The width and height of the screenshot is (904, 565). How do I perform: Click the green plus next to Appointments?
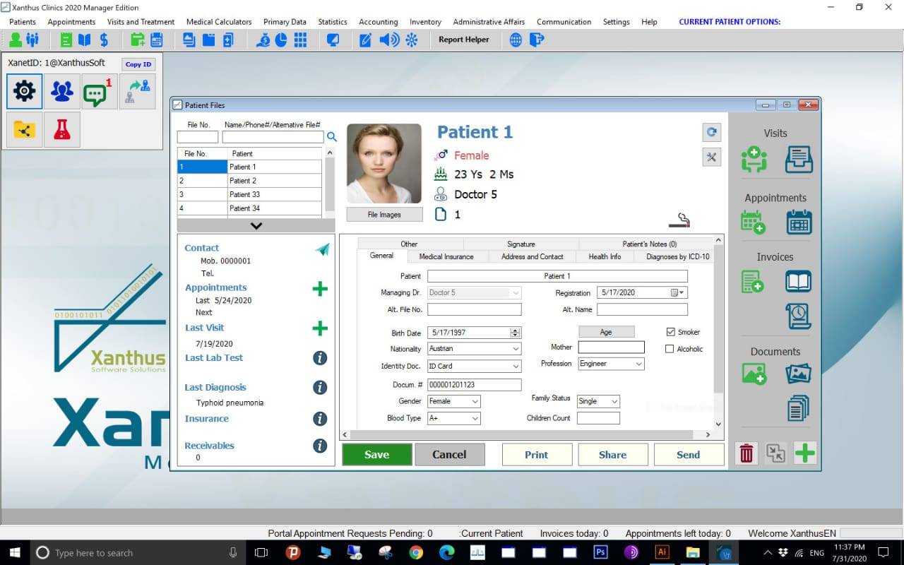320,289
